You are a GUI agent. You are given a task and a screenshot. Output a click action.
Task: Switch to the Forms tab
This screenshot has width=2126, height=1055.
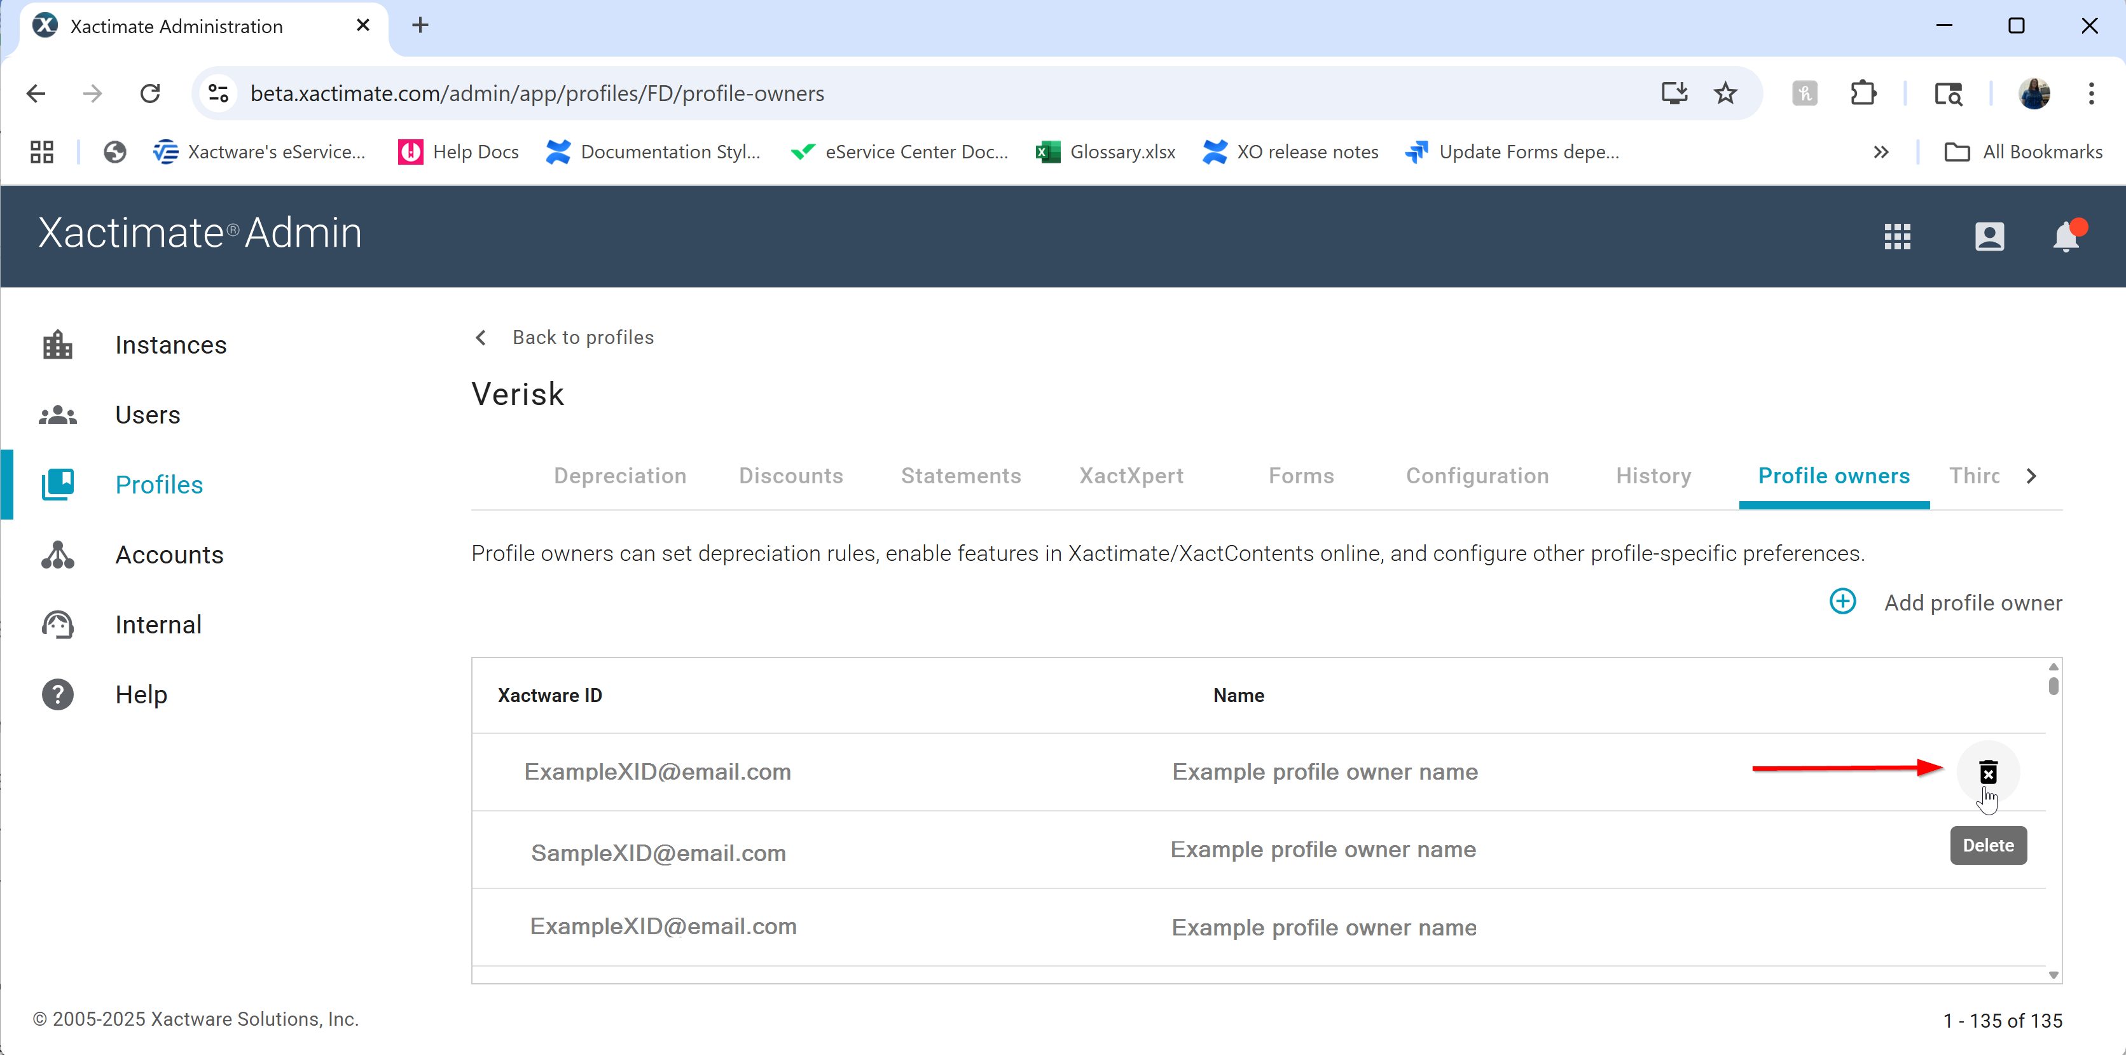click(1302, 476)
